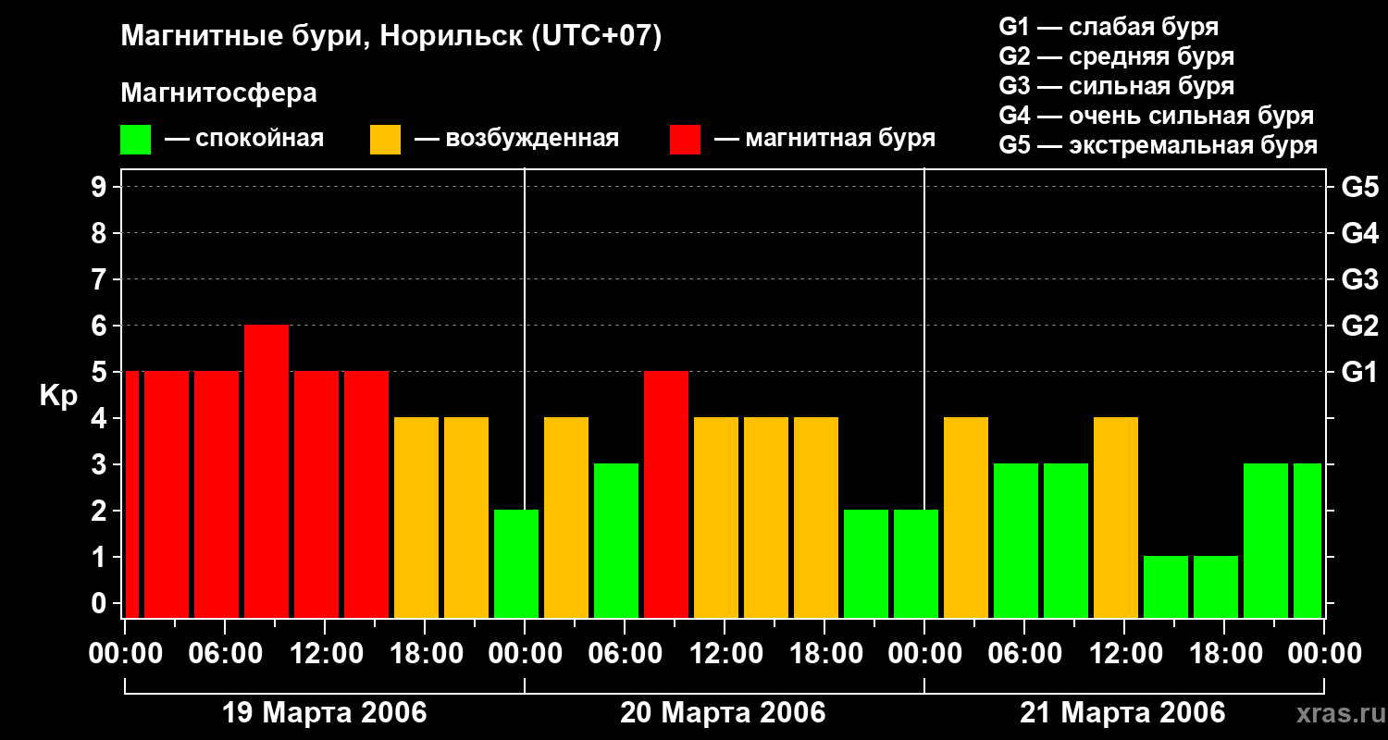Click the 'G1' label on the right axis

(1359, 372)
